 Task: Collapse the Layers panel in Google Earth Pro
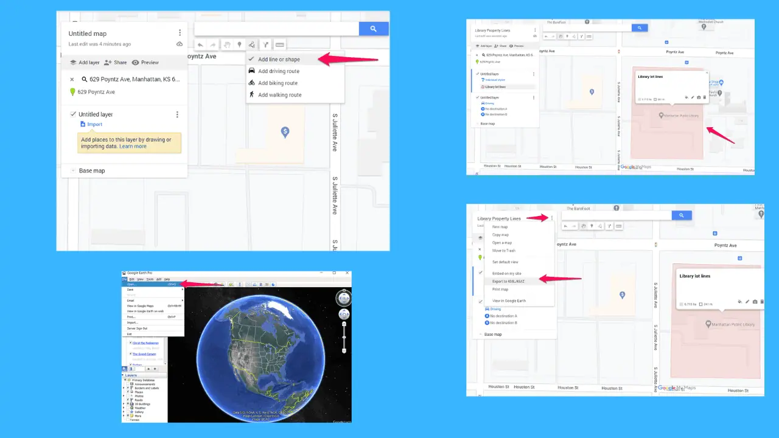pos(123,375)
